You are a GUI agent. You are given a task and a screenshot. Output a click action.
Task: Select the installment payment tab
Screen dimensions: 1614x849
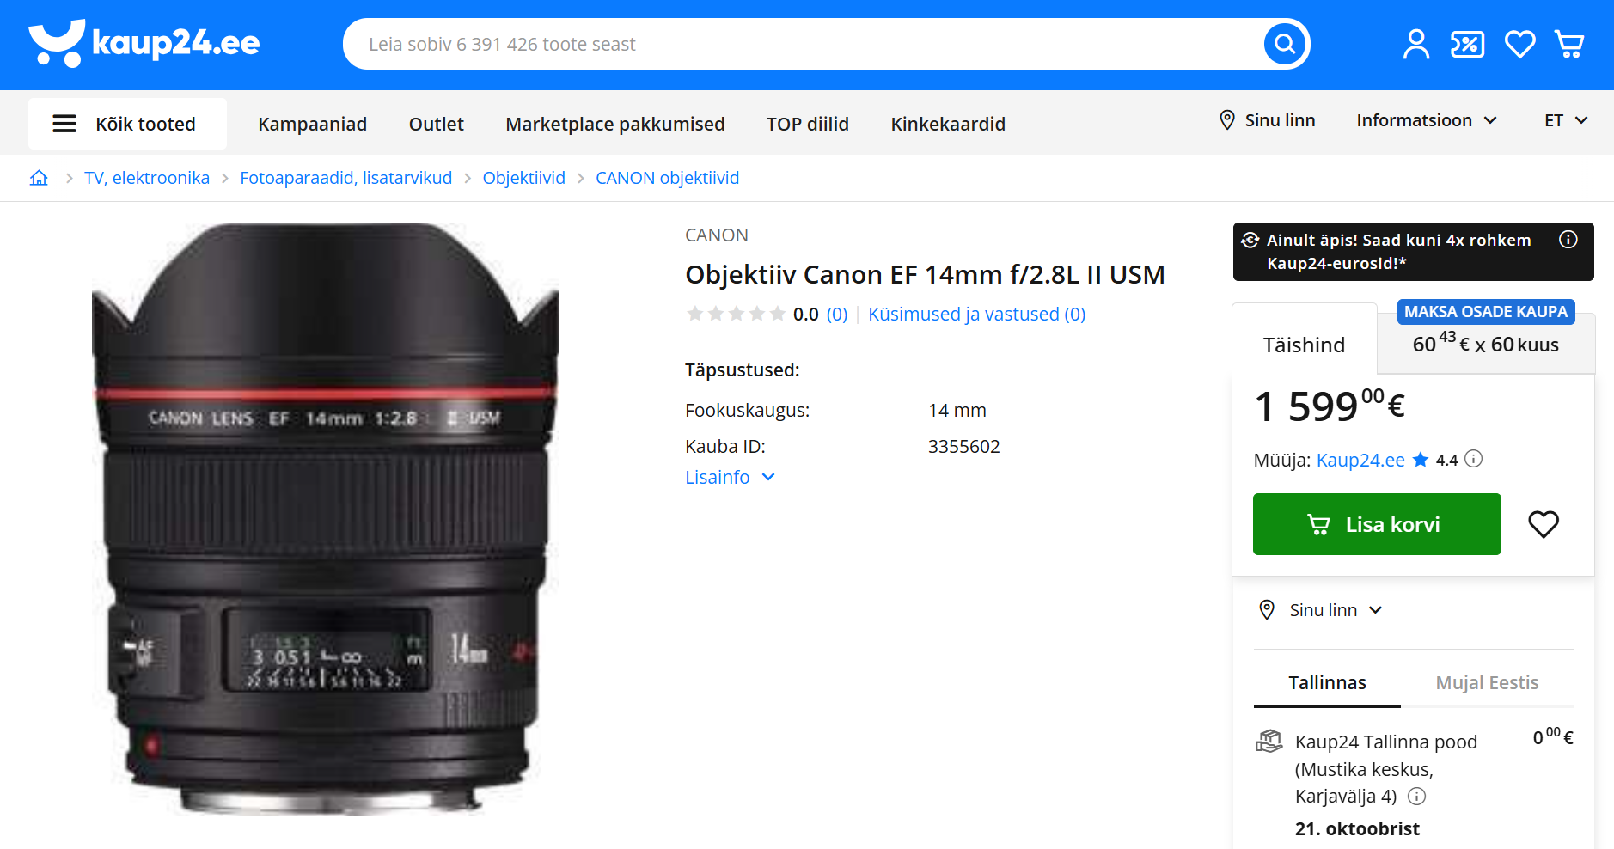pyautogui.click(x=1485, y=344)
